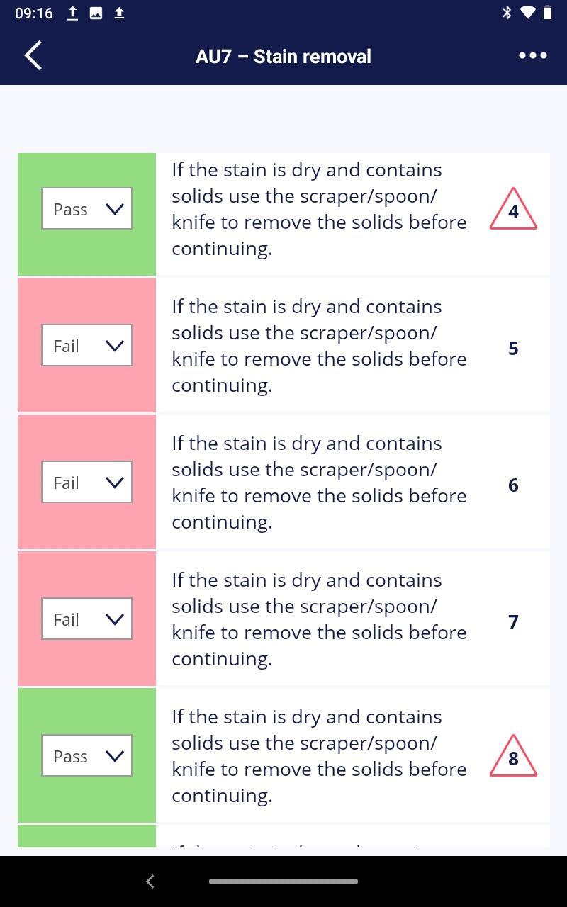This screenshot has width=567, height=907.
Task: Tap the green Pass cell of item 4
Action: [86, 214]
